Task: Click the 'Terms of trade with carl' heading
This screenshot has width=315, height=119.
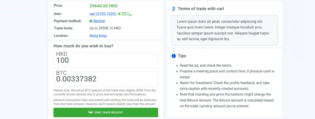Action: point(201,9)
